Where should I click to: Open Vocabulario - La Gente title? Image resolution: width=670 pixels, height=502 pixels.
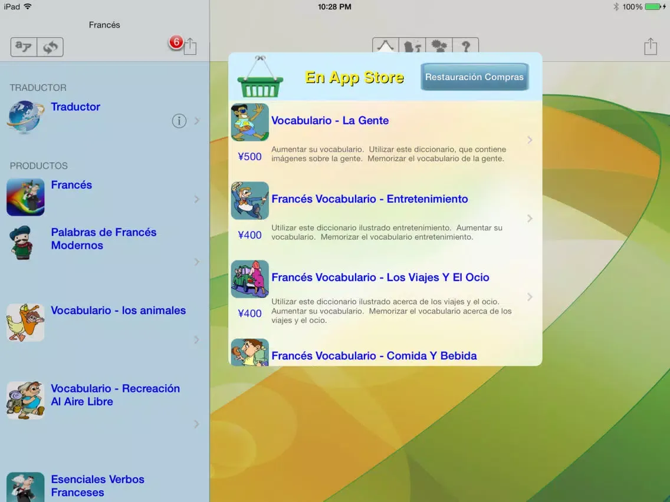[x=330, y=120]
